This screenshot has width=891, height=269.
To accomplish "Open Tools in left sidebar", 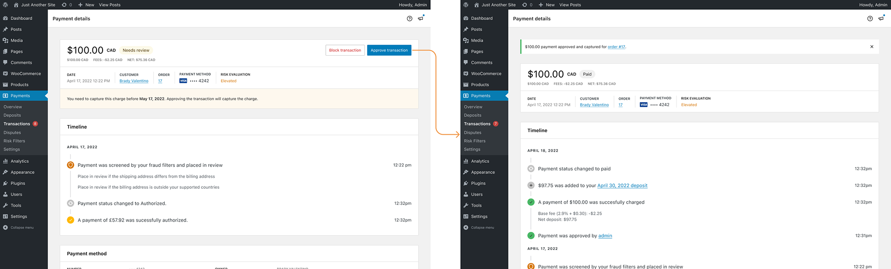I will coord(24,205).
